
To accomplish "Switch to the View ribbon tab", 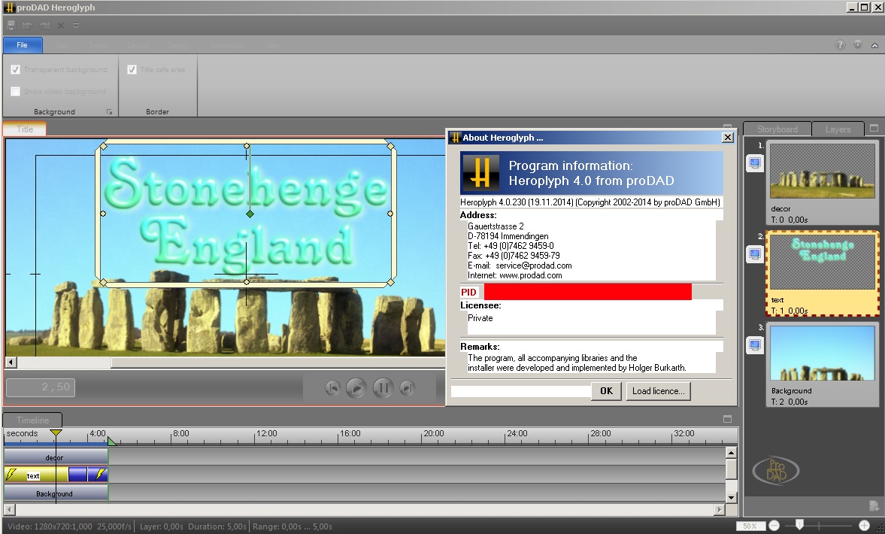I will [272, 45].
